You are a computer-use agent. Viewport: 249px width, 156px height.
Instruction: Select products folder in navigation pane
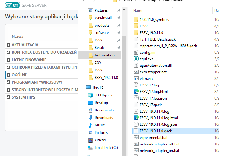[102, 25]
